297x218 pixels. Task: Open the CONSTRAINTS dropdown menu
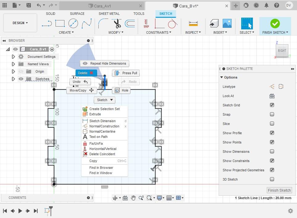point(159,32)
